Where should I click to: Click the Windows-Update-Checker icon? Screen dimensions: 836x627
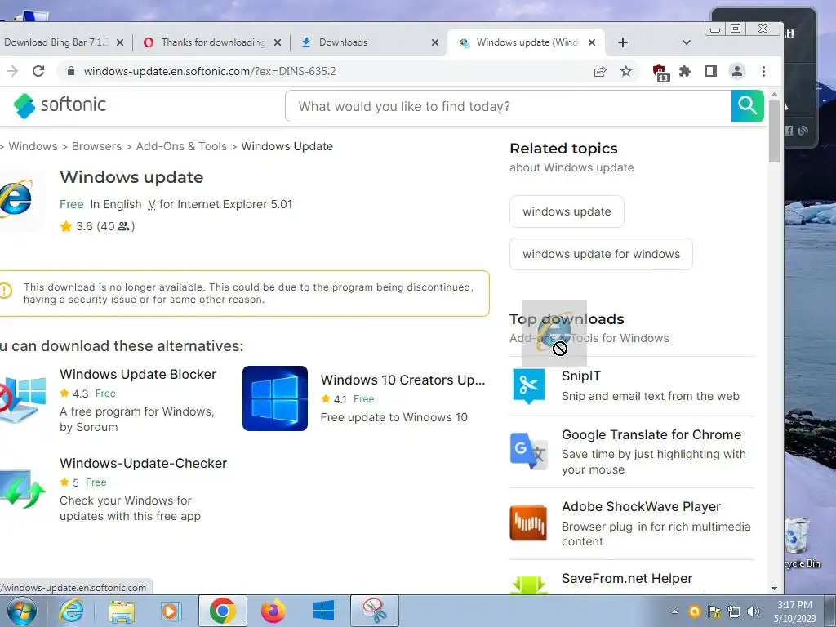(x=22, y=489)
